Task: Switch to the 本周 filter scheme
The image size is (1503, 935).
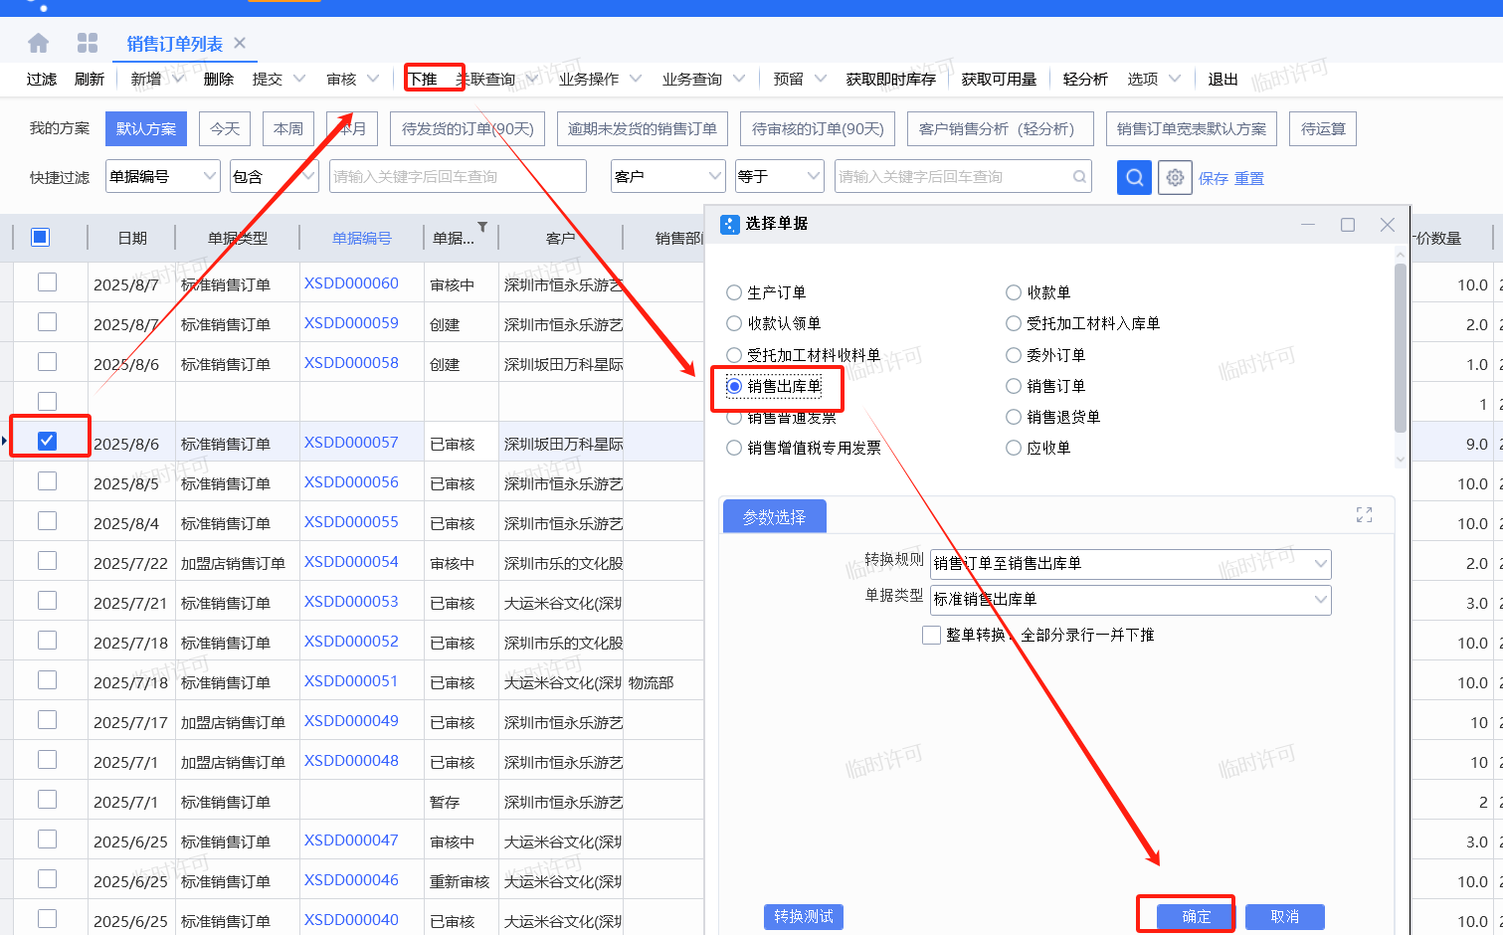Action: point(288,128)
